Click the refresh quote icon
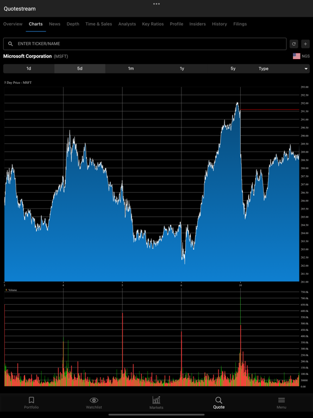313x418 pixels. (x=294, y=44)
